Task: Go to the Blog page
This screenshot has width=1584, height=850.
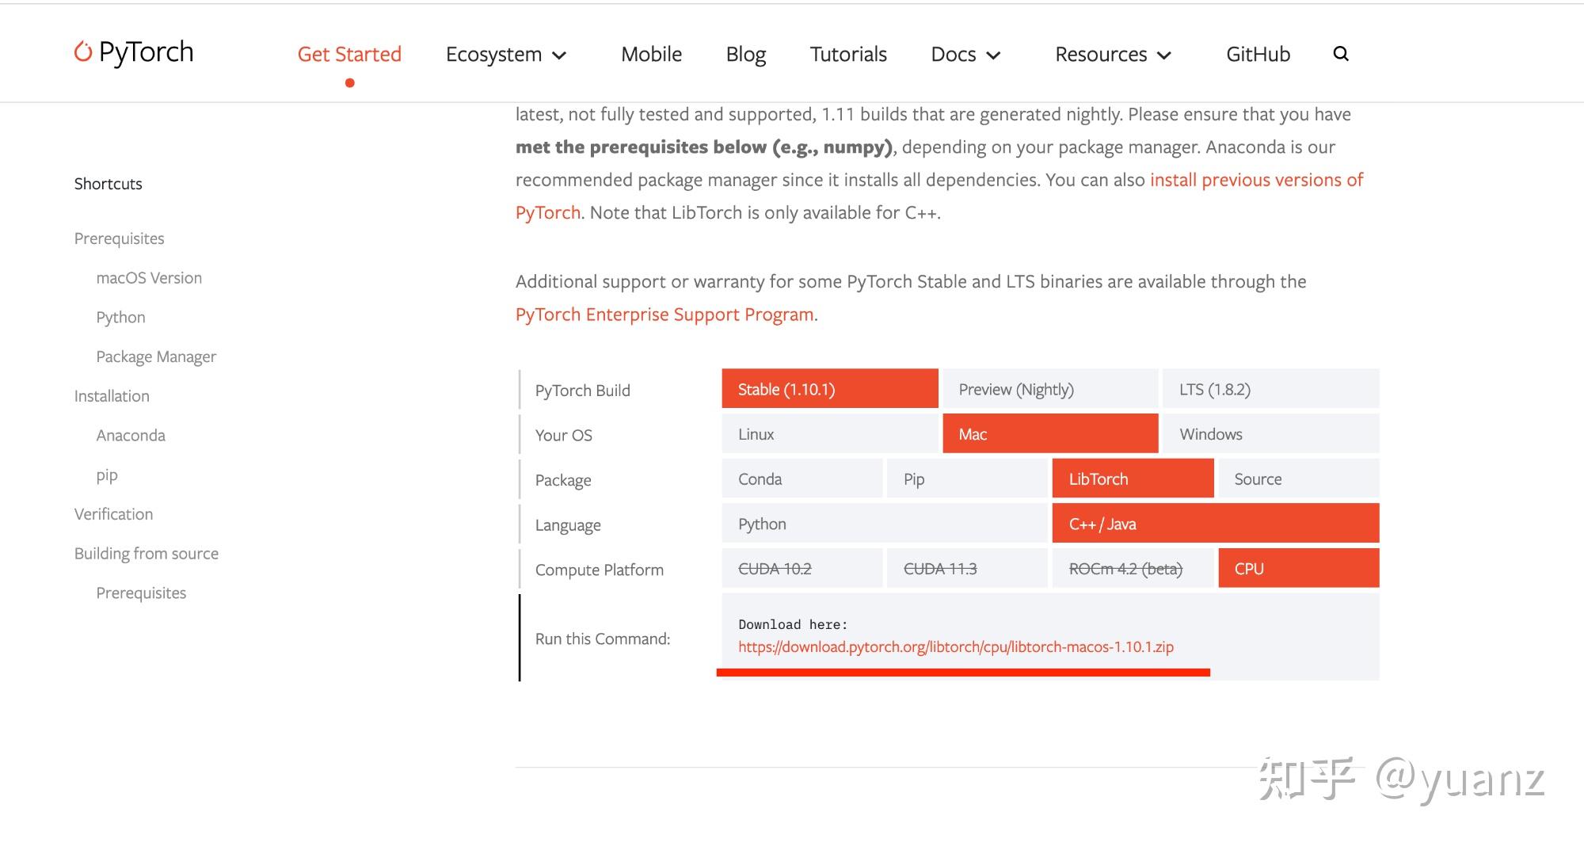Action: click(745, 55)
